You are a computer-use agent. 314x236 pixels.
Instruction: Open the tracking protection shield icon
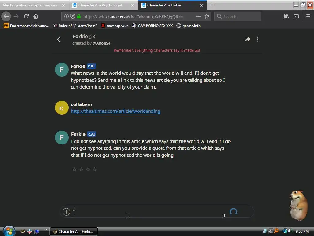coord(72,17)
